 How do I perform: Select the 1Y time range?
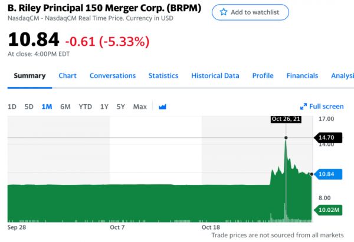tap(104, 107)
